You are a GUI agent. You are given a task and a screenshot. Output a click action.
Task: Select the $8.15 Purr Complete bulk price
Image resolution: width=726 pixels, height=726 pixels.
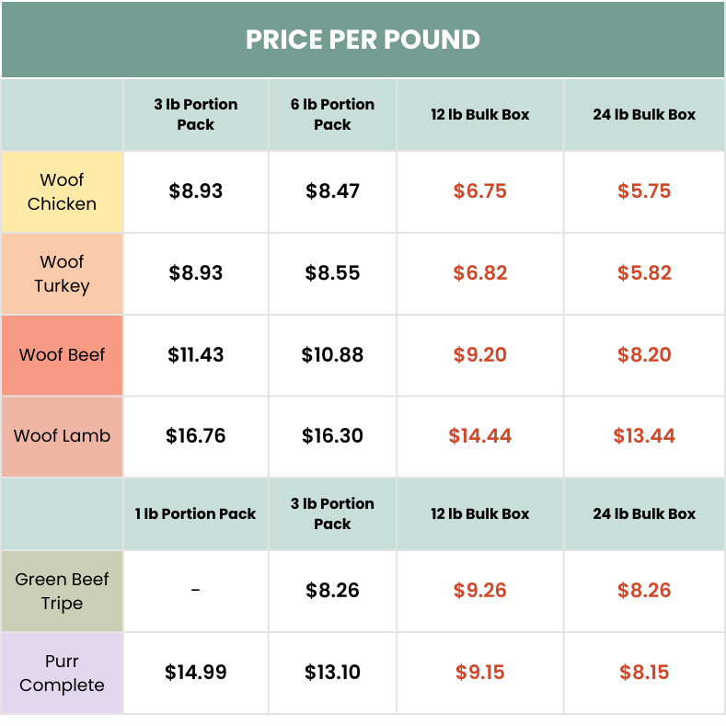coord(644,673)
